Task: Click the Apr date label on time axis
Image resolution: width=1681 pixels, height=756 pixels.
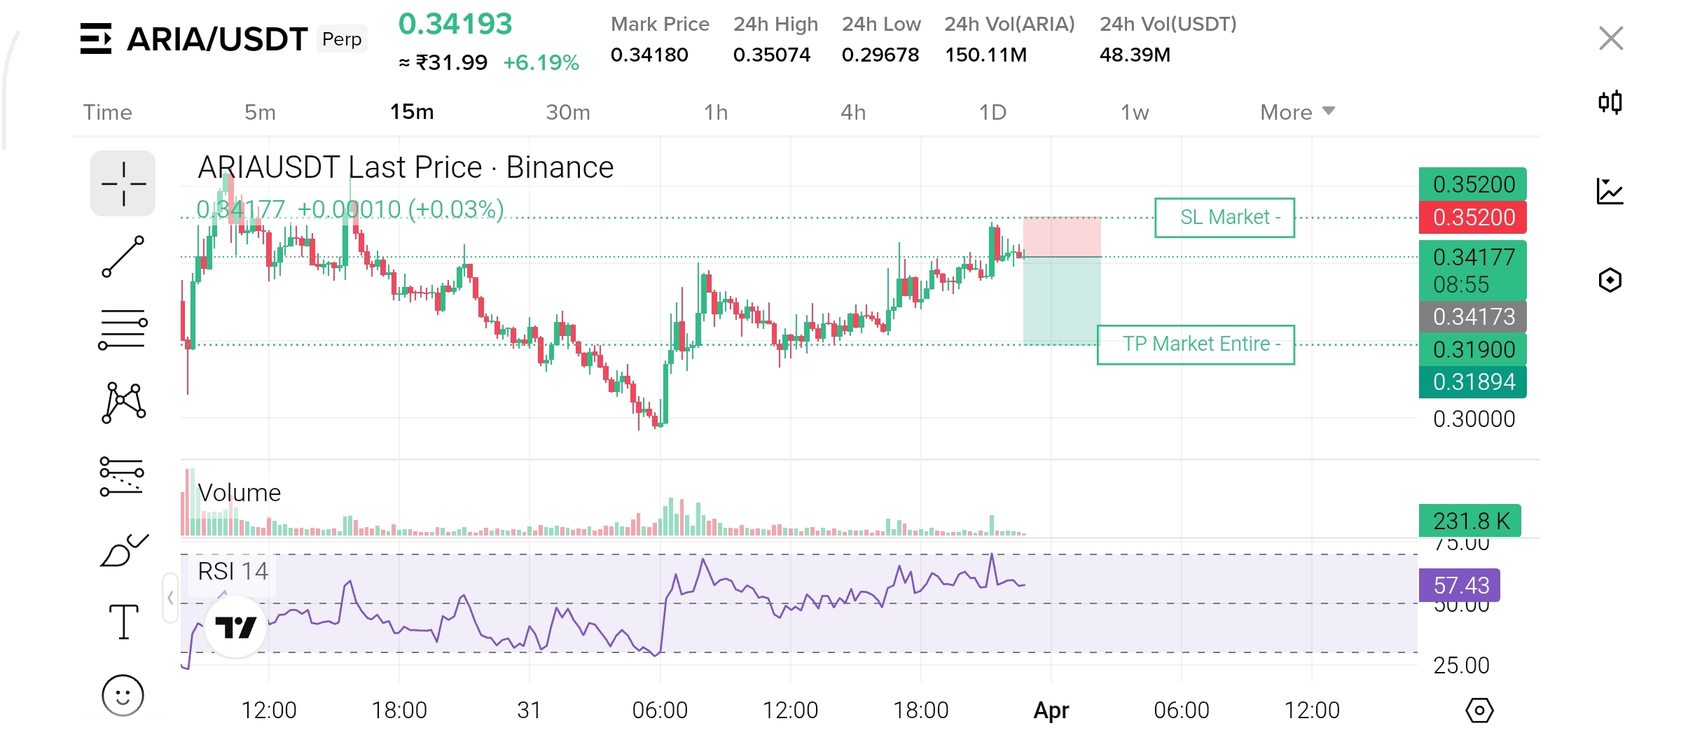Action: click(x=1051, y=710)
